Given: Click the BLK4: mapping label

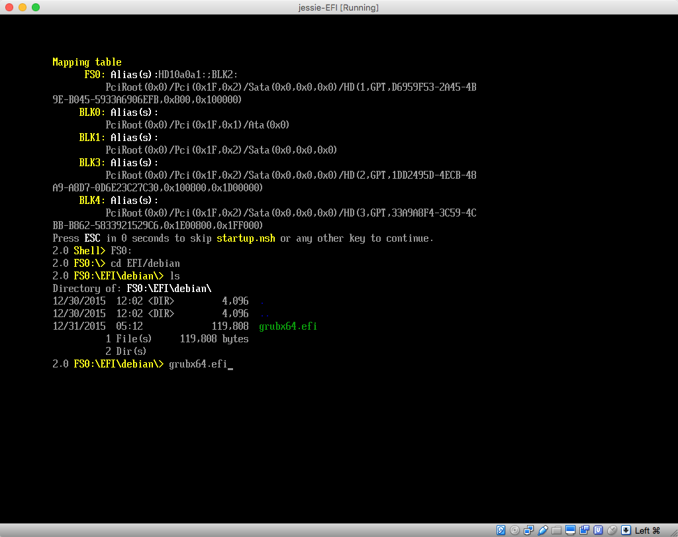Looking at the screenshot, I should tap(92, 201).
